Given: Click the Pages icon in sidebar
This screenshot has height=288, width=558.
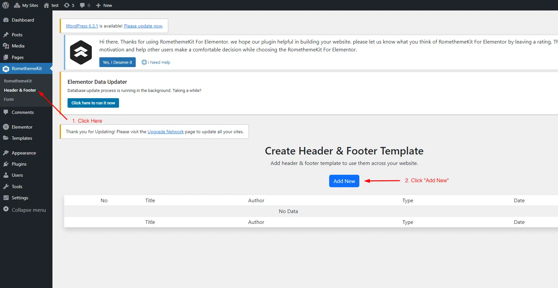Looking at the screenshot, I should (x=6, y=57).
